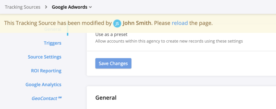
Task: Click the 'Use as a preset' label
Action: (x=111, y=35)
